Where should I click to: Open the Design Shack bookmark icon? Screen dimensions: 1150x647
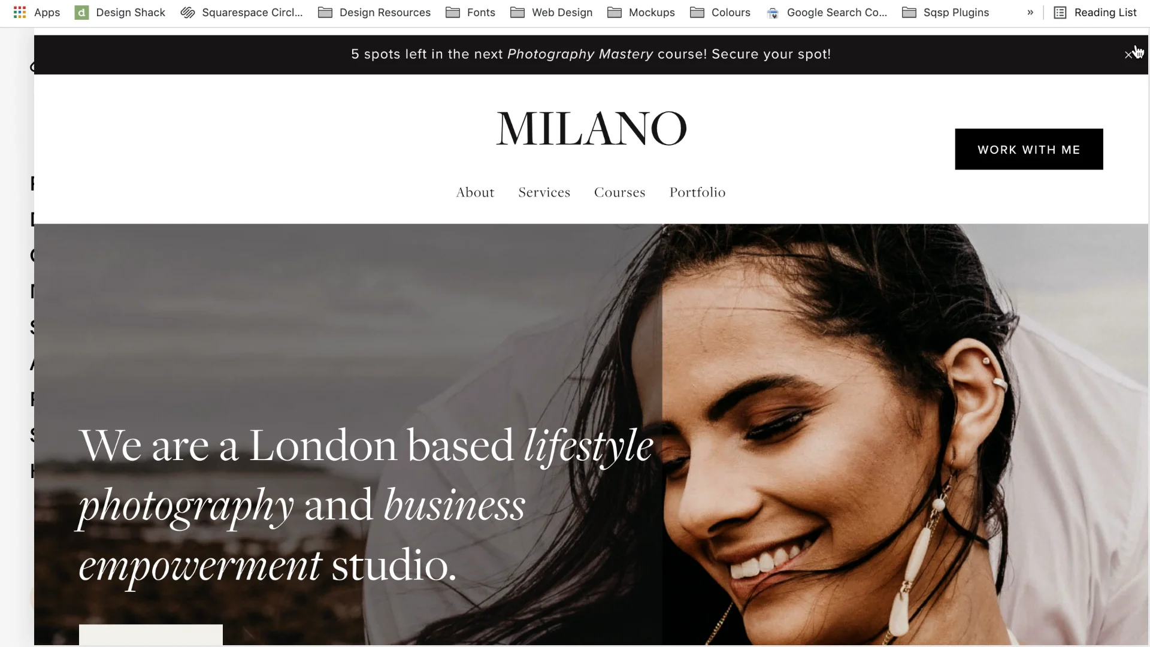click(x=81, y=12)
